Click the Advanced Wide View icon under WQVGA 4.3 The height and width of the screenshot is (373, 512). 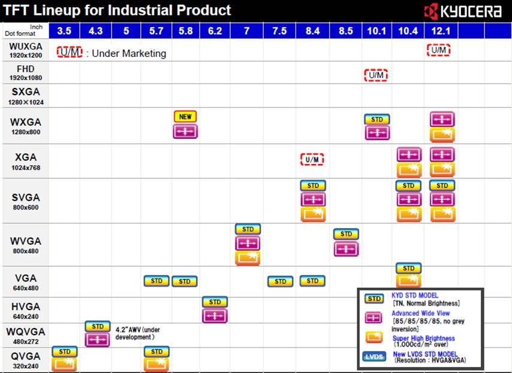(x=97, y=340)
